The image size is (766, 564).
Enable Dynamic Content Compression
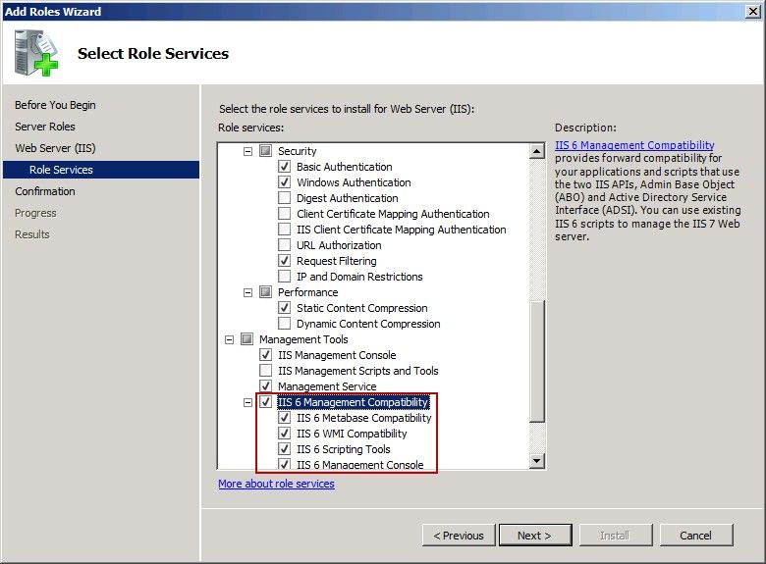pyautogui.click(x=285, y=324)
